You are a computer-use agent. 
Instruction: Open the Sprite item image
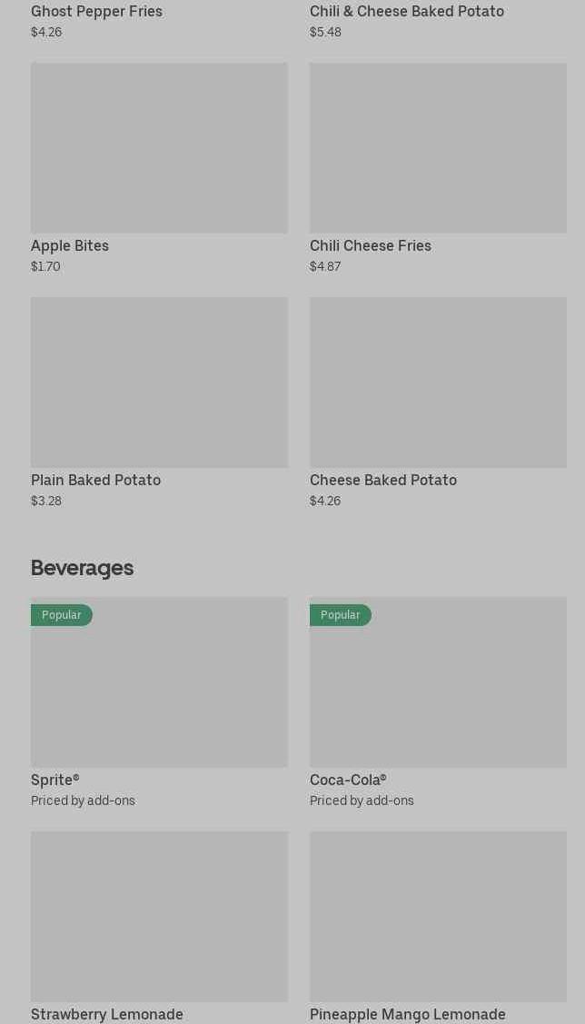coord(159,691)
